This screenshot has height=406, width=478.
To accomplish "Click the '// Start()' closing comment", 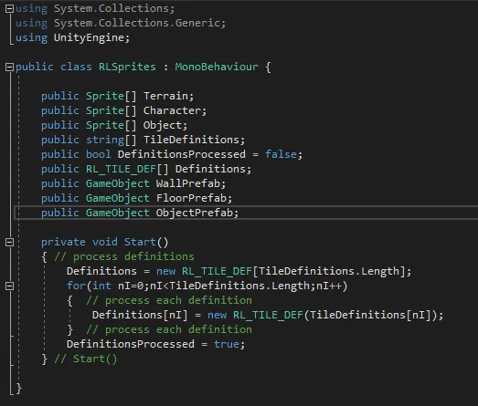I will pyautogui.click(x=86, y=359).
